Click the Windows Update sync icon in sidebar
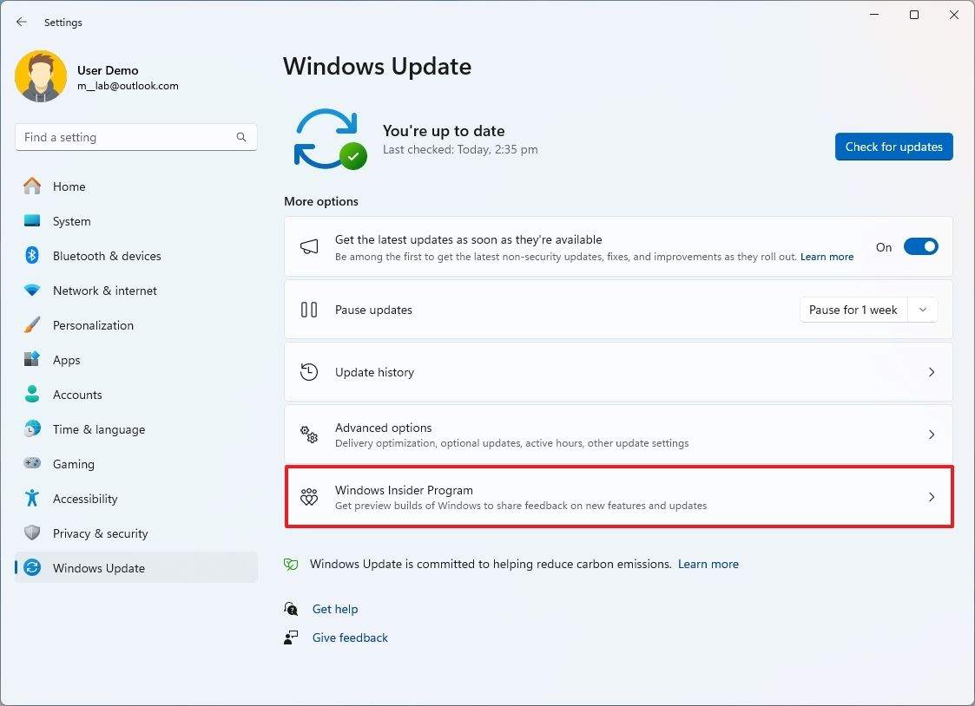The image size is (975, 706). 32,568
